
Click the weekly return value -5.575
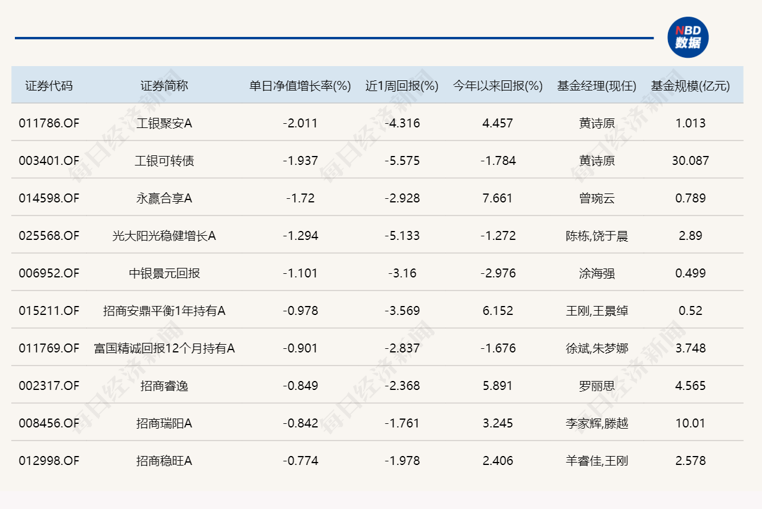click(x=402, y=161)
